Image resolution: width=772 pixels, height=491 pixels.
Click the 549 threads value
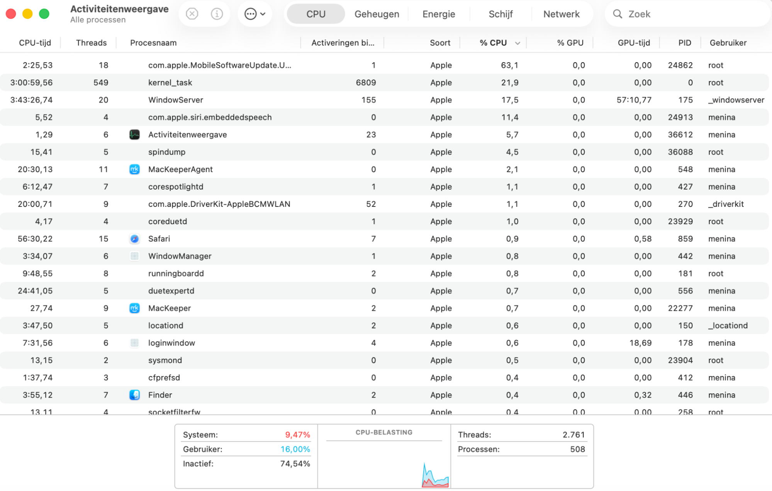point(101,83)
